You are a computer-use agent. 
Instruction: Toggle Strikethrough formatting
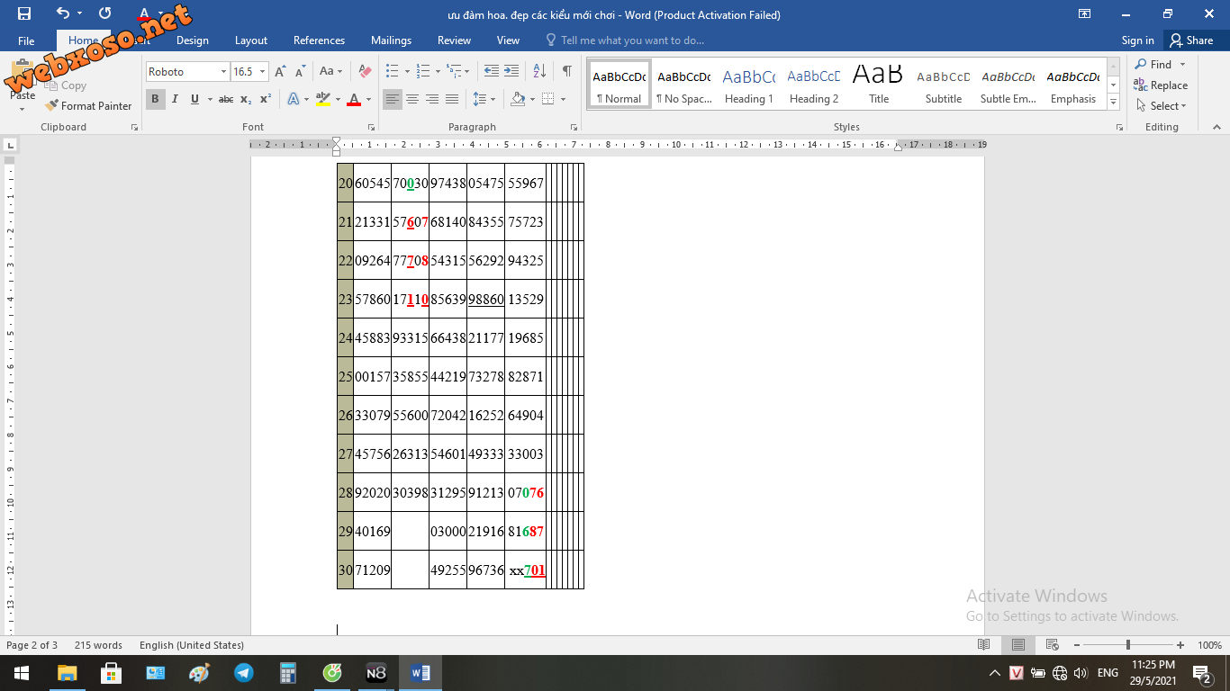coord(226,99)
